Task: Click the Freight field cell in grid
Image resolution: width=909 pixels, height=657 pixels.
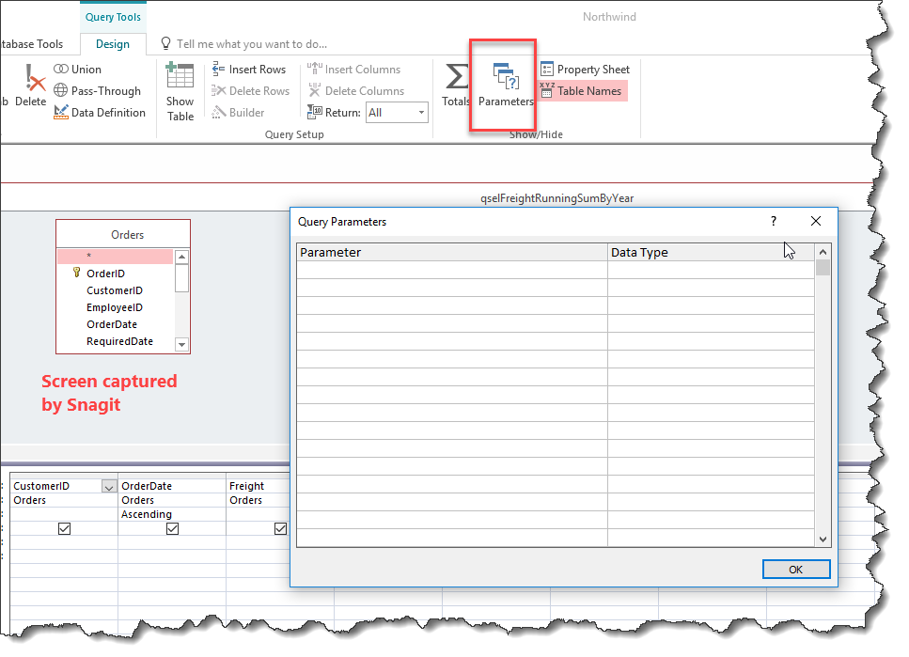Action: 258,486
